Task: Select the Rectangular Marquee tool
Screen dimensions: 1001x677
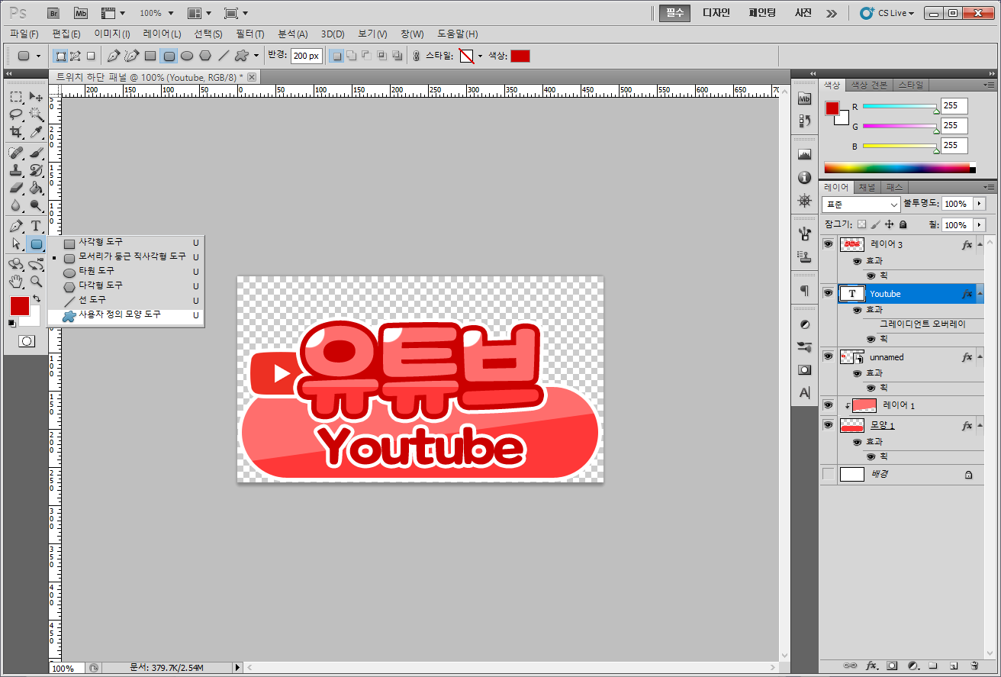Action: tap(16, 97)
